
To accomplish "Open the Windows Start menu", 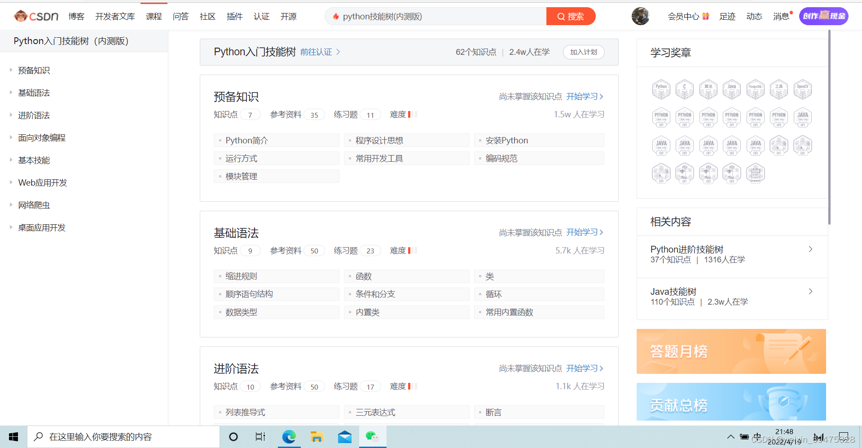I will (13, 437).
